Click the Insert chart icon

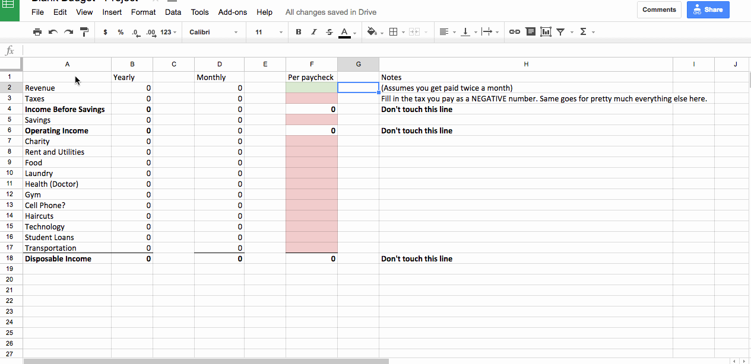pyautogui.click(x=546, y=32)
